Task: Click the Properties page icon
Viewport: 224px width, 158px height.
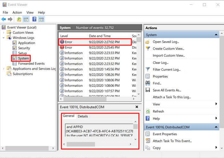Action: [x=148, y=76]
